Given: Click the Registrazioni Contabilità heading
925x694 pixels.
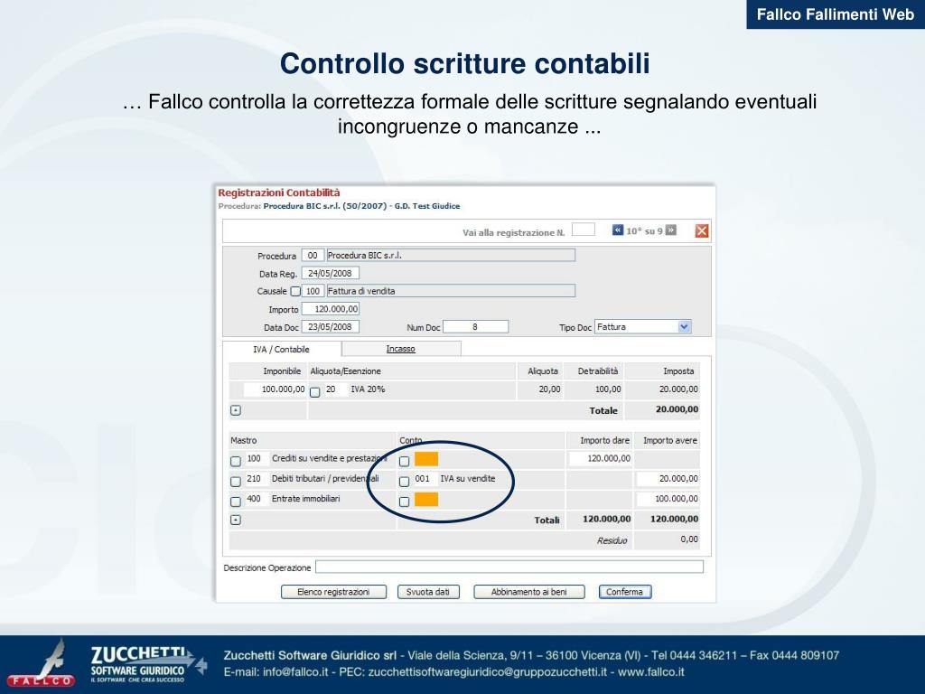Looking at the screenshot, I should click(279, 192).
